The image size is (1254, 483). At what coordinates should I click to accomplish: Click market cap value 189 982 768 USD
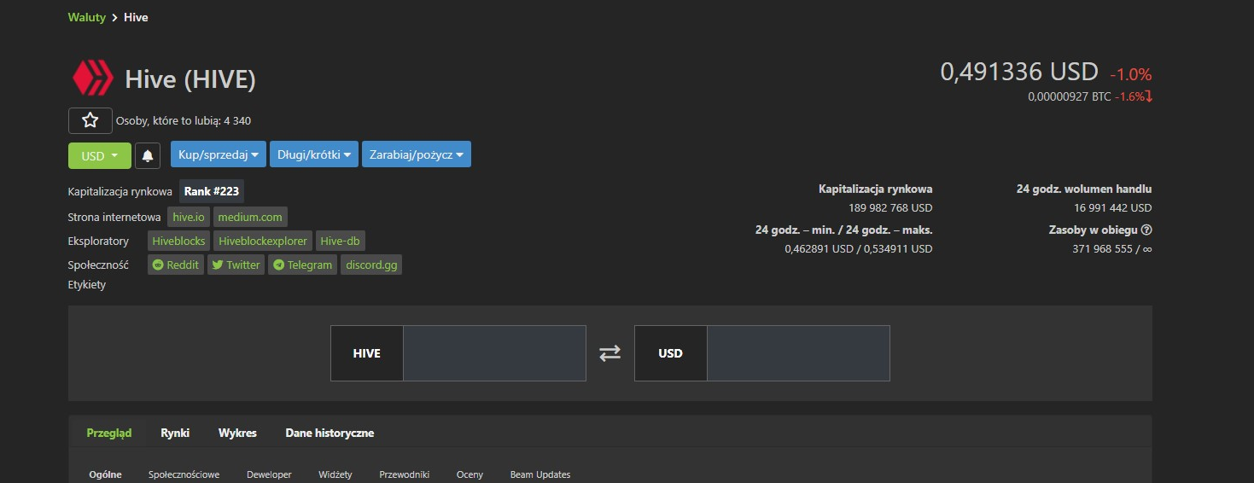890,207
